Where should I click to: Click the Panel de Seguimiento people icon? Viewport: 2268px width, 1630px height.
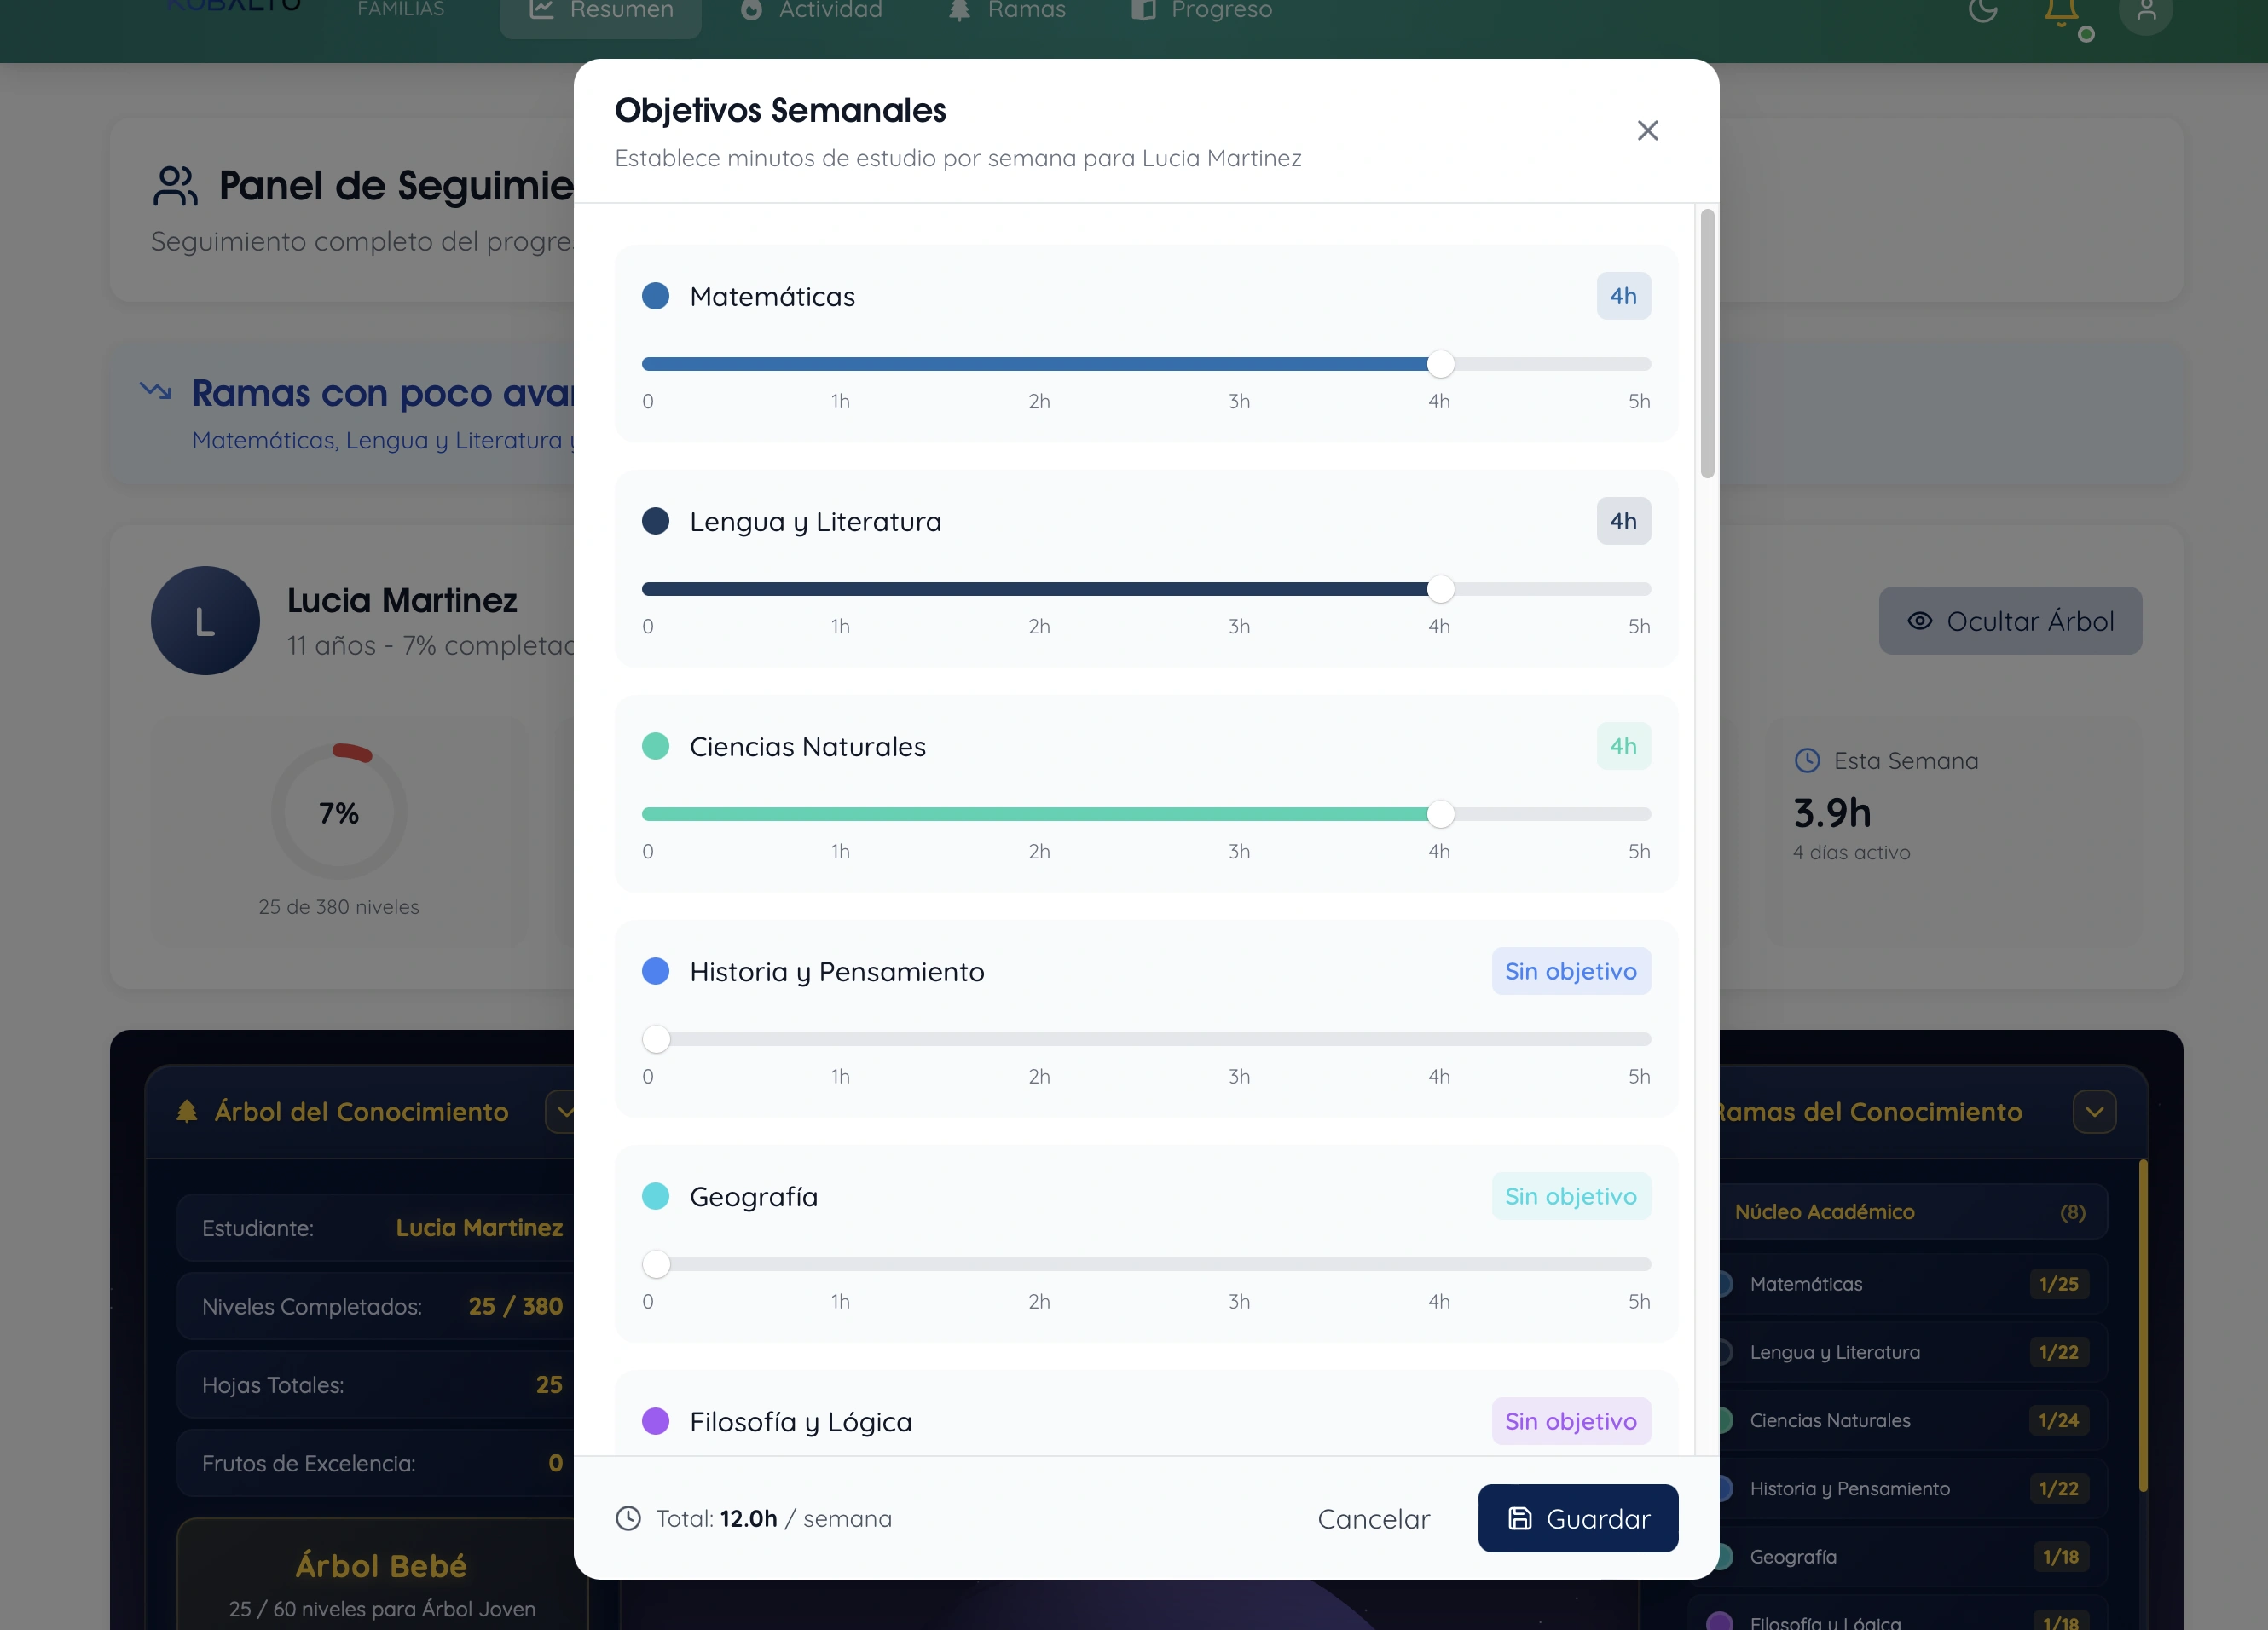[176, 186]
